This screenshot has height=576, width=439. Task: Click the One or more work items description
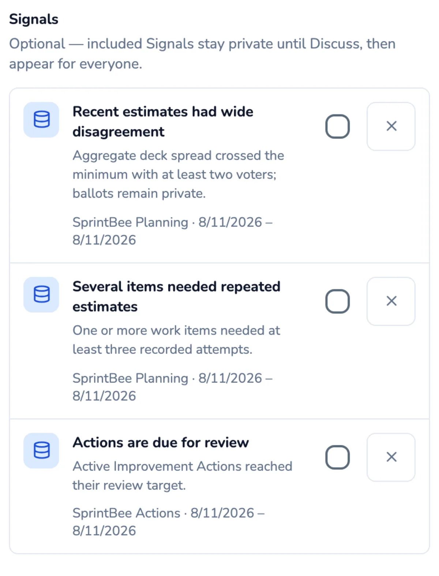pyautogui.click(x=176, y=340)
